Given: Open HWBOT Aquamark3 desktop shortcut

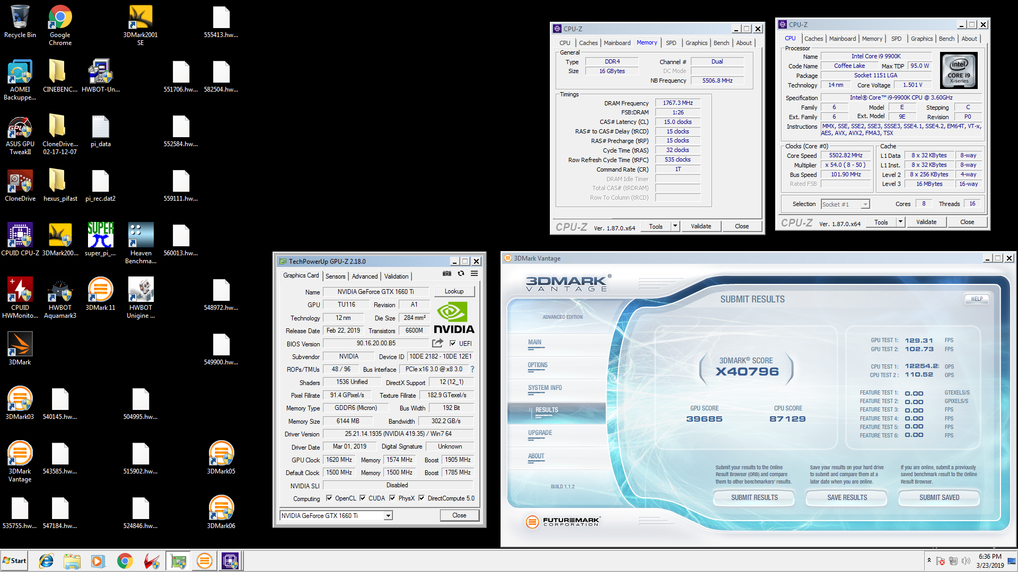Looking at the screenshot, I should click(60, 298).
